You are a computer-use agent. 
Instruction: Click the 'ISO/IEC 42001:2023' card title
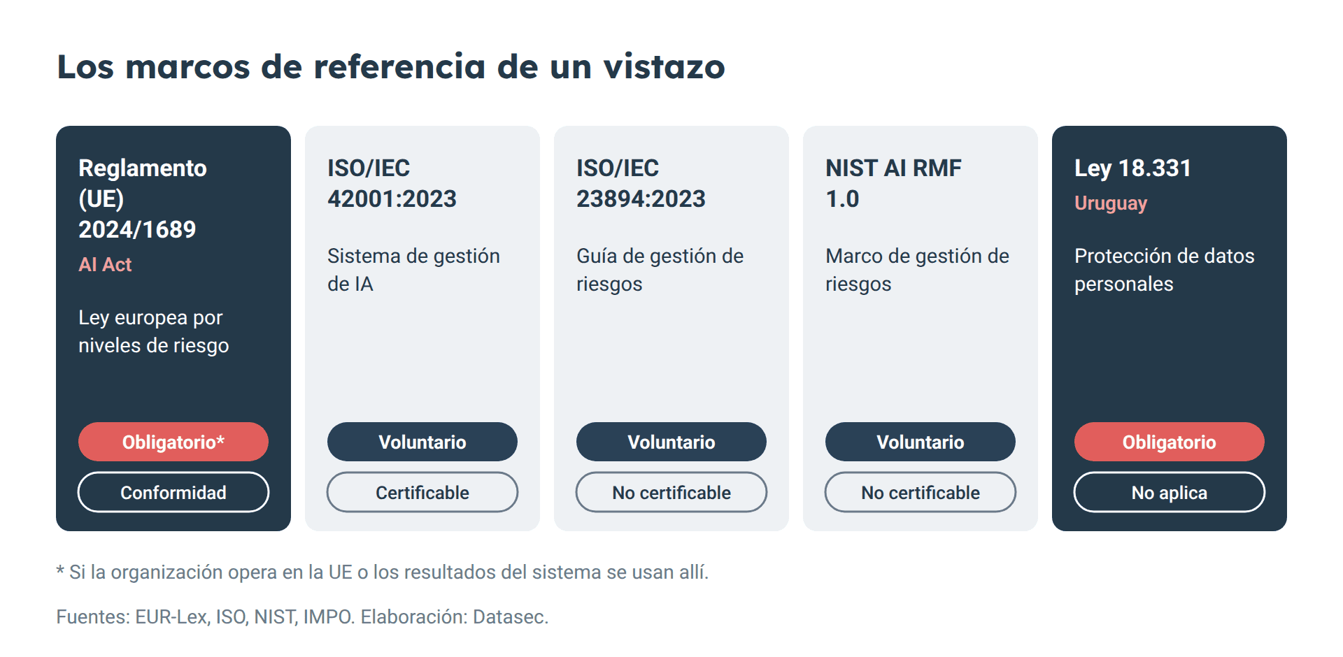(392, 183)
